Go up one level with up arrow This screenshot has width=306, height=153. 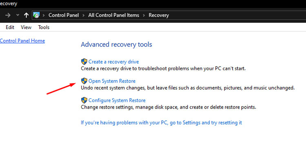pyautogui.click(x=27, y=15)
